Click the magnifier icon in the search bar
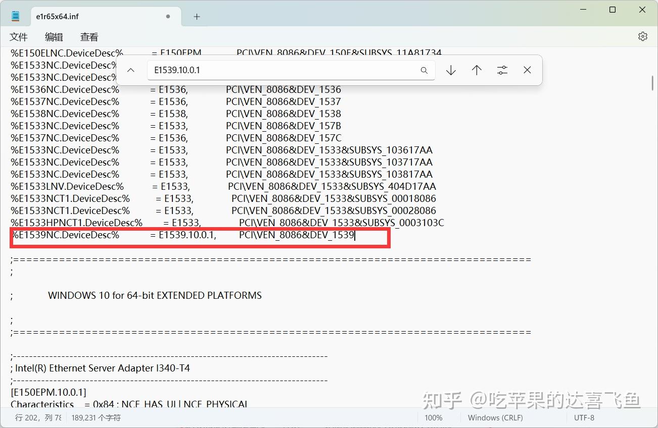This screenshot has width=658, height=428. click(x=424, y=70)
